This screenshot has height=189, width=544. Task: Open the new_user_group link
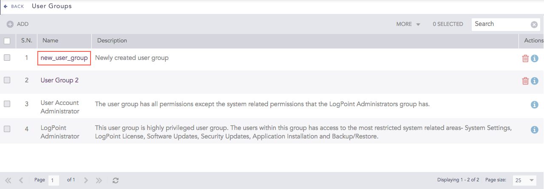pyautogui.click(x=64, y=58)
